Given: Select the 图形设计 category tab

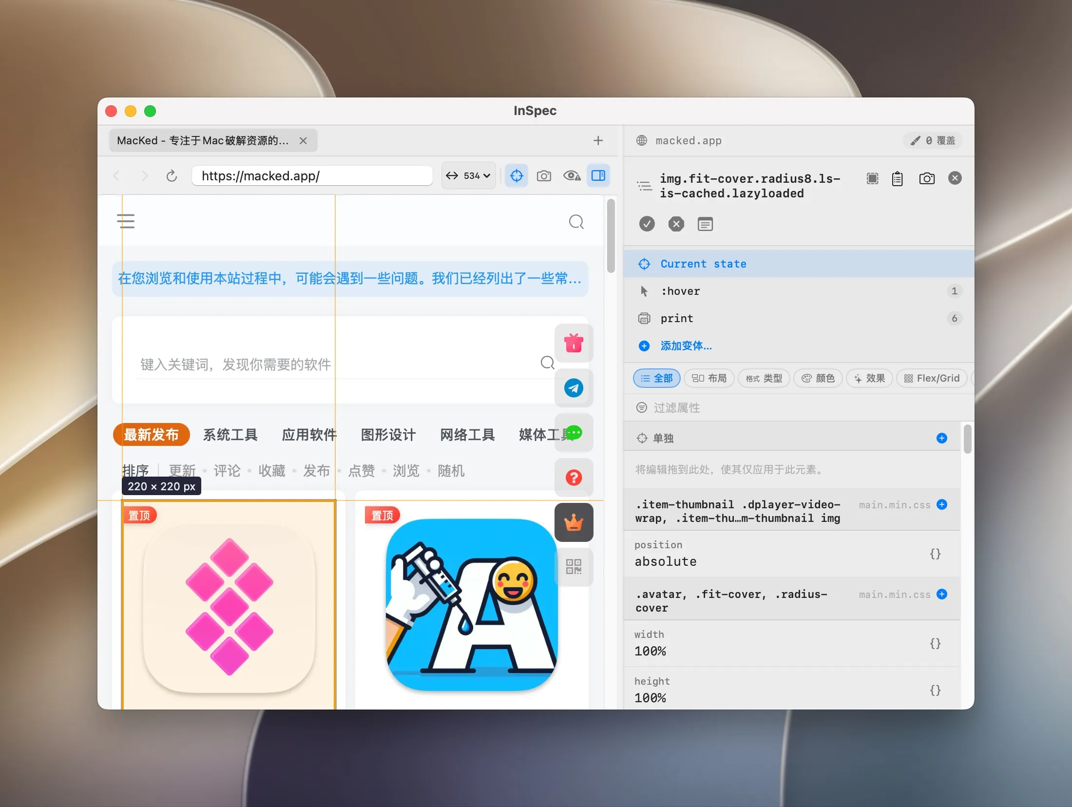Looking at the screenshot, I should click(388, 434).
